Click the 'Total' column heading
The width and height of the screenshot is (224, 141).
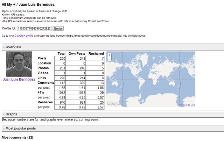(62, 54)
